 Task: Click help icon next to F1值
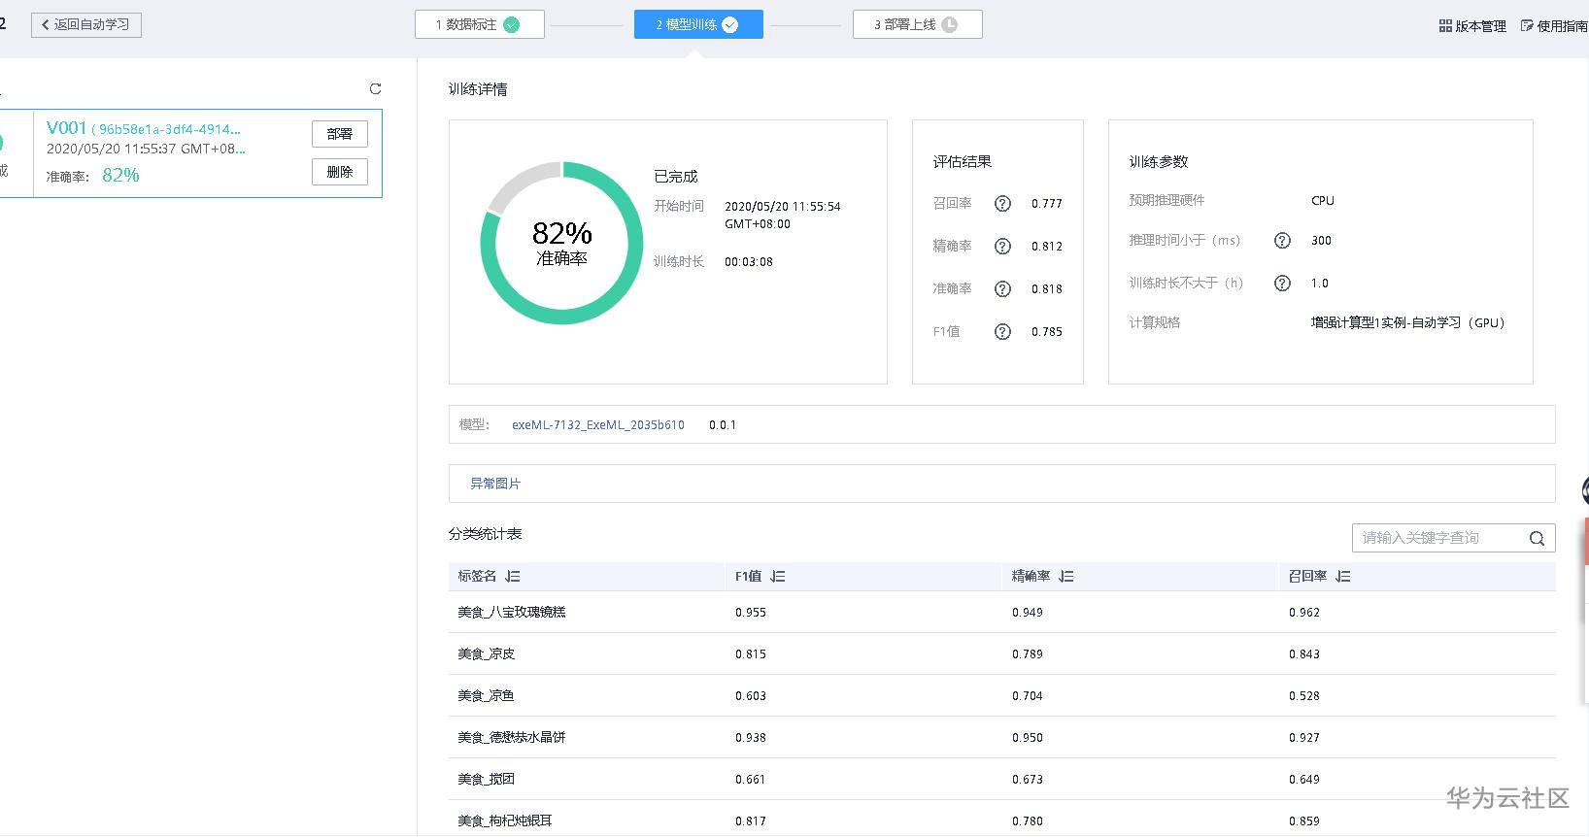[1002, 332]
